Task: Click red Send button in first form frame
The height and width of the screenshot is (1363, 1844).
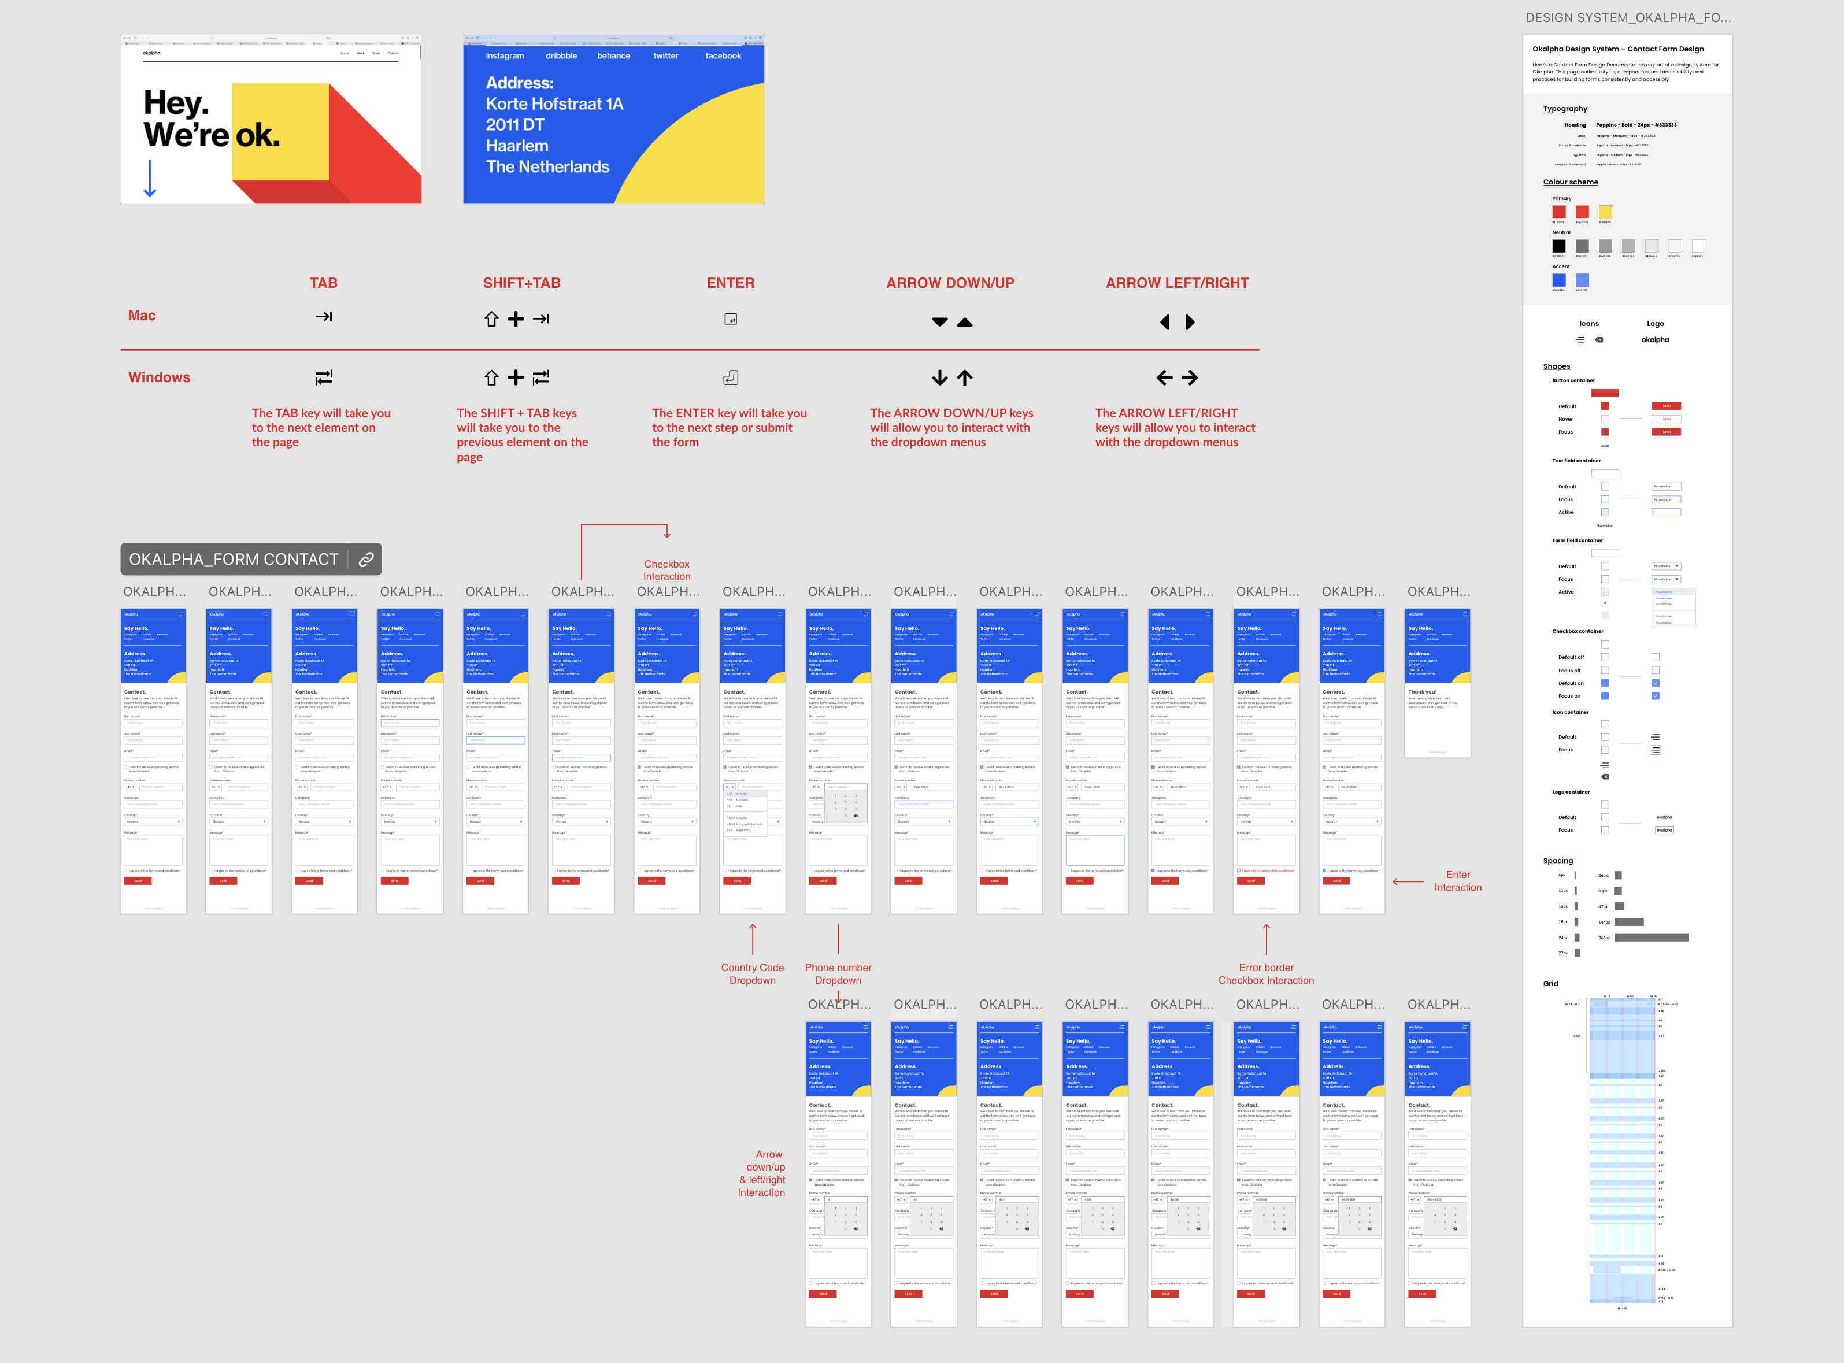Action: tap(138, 881)
